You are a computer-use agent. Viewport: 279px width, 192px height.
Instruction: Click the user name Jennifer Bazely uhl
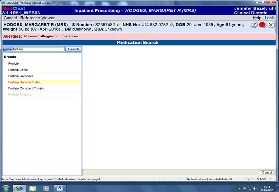point(255,8)
